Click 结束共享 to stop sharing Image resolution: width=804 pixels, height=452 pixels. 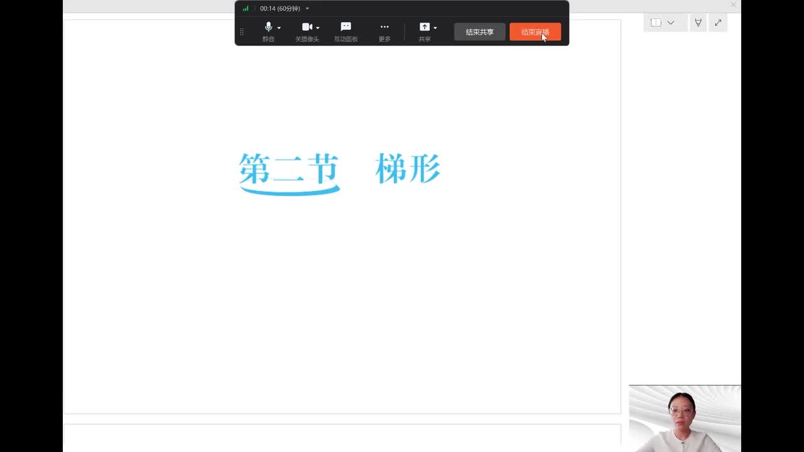(x=480, y=32)
